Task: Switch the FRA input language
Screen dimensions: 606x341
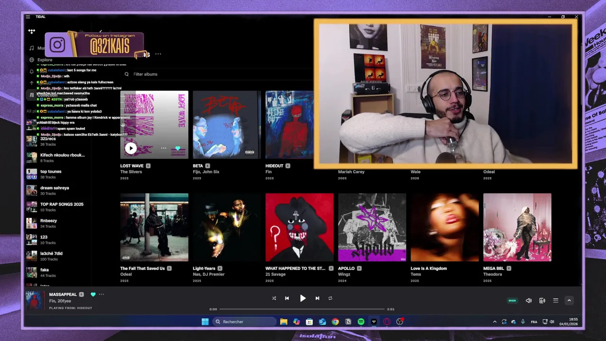Action: [x=534, y=322]
